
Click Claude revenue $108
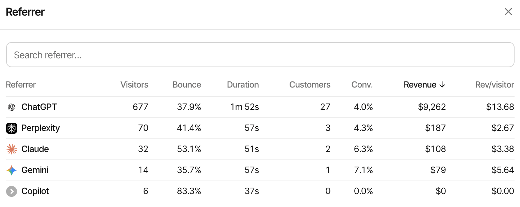436,149
